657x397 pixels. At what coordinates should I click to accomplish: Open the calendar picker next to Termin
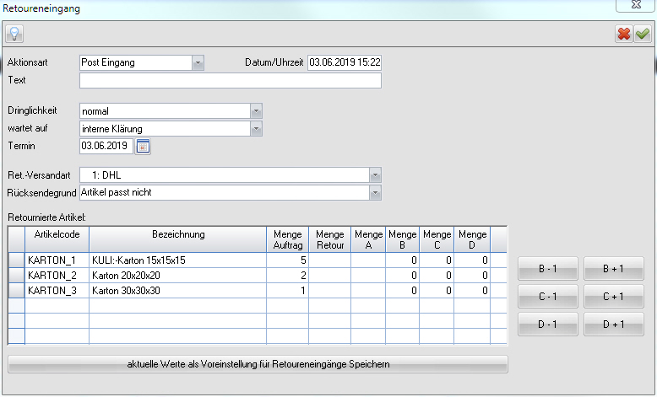143,146
